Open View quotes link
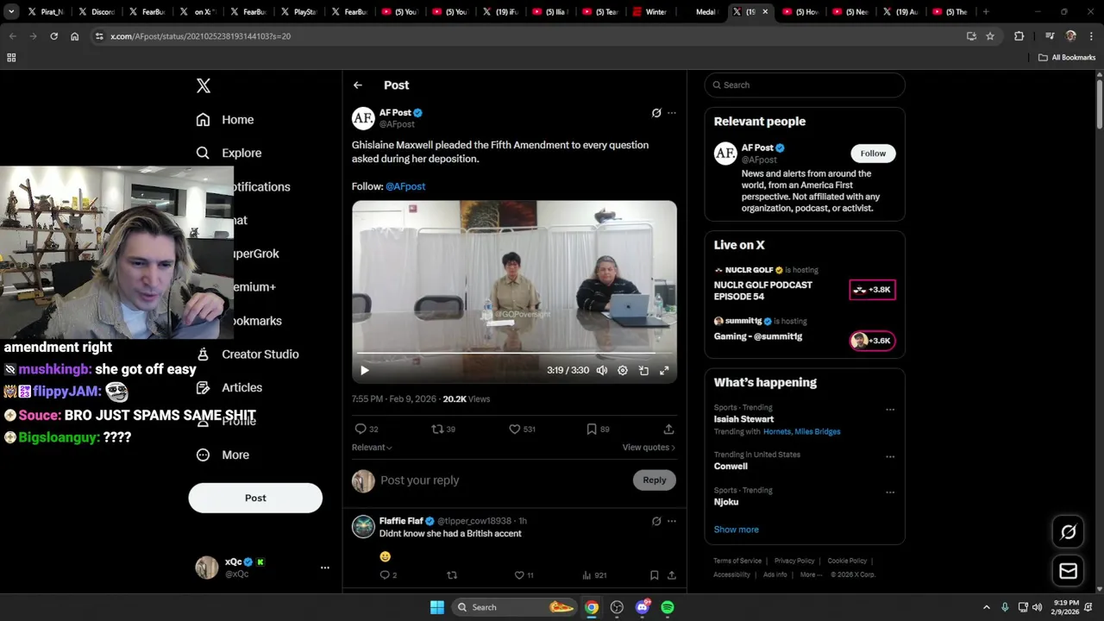Image resolution: width=1104 pixels, height=621 pixels. [x=649, y=448]
